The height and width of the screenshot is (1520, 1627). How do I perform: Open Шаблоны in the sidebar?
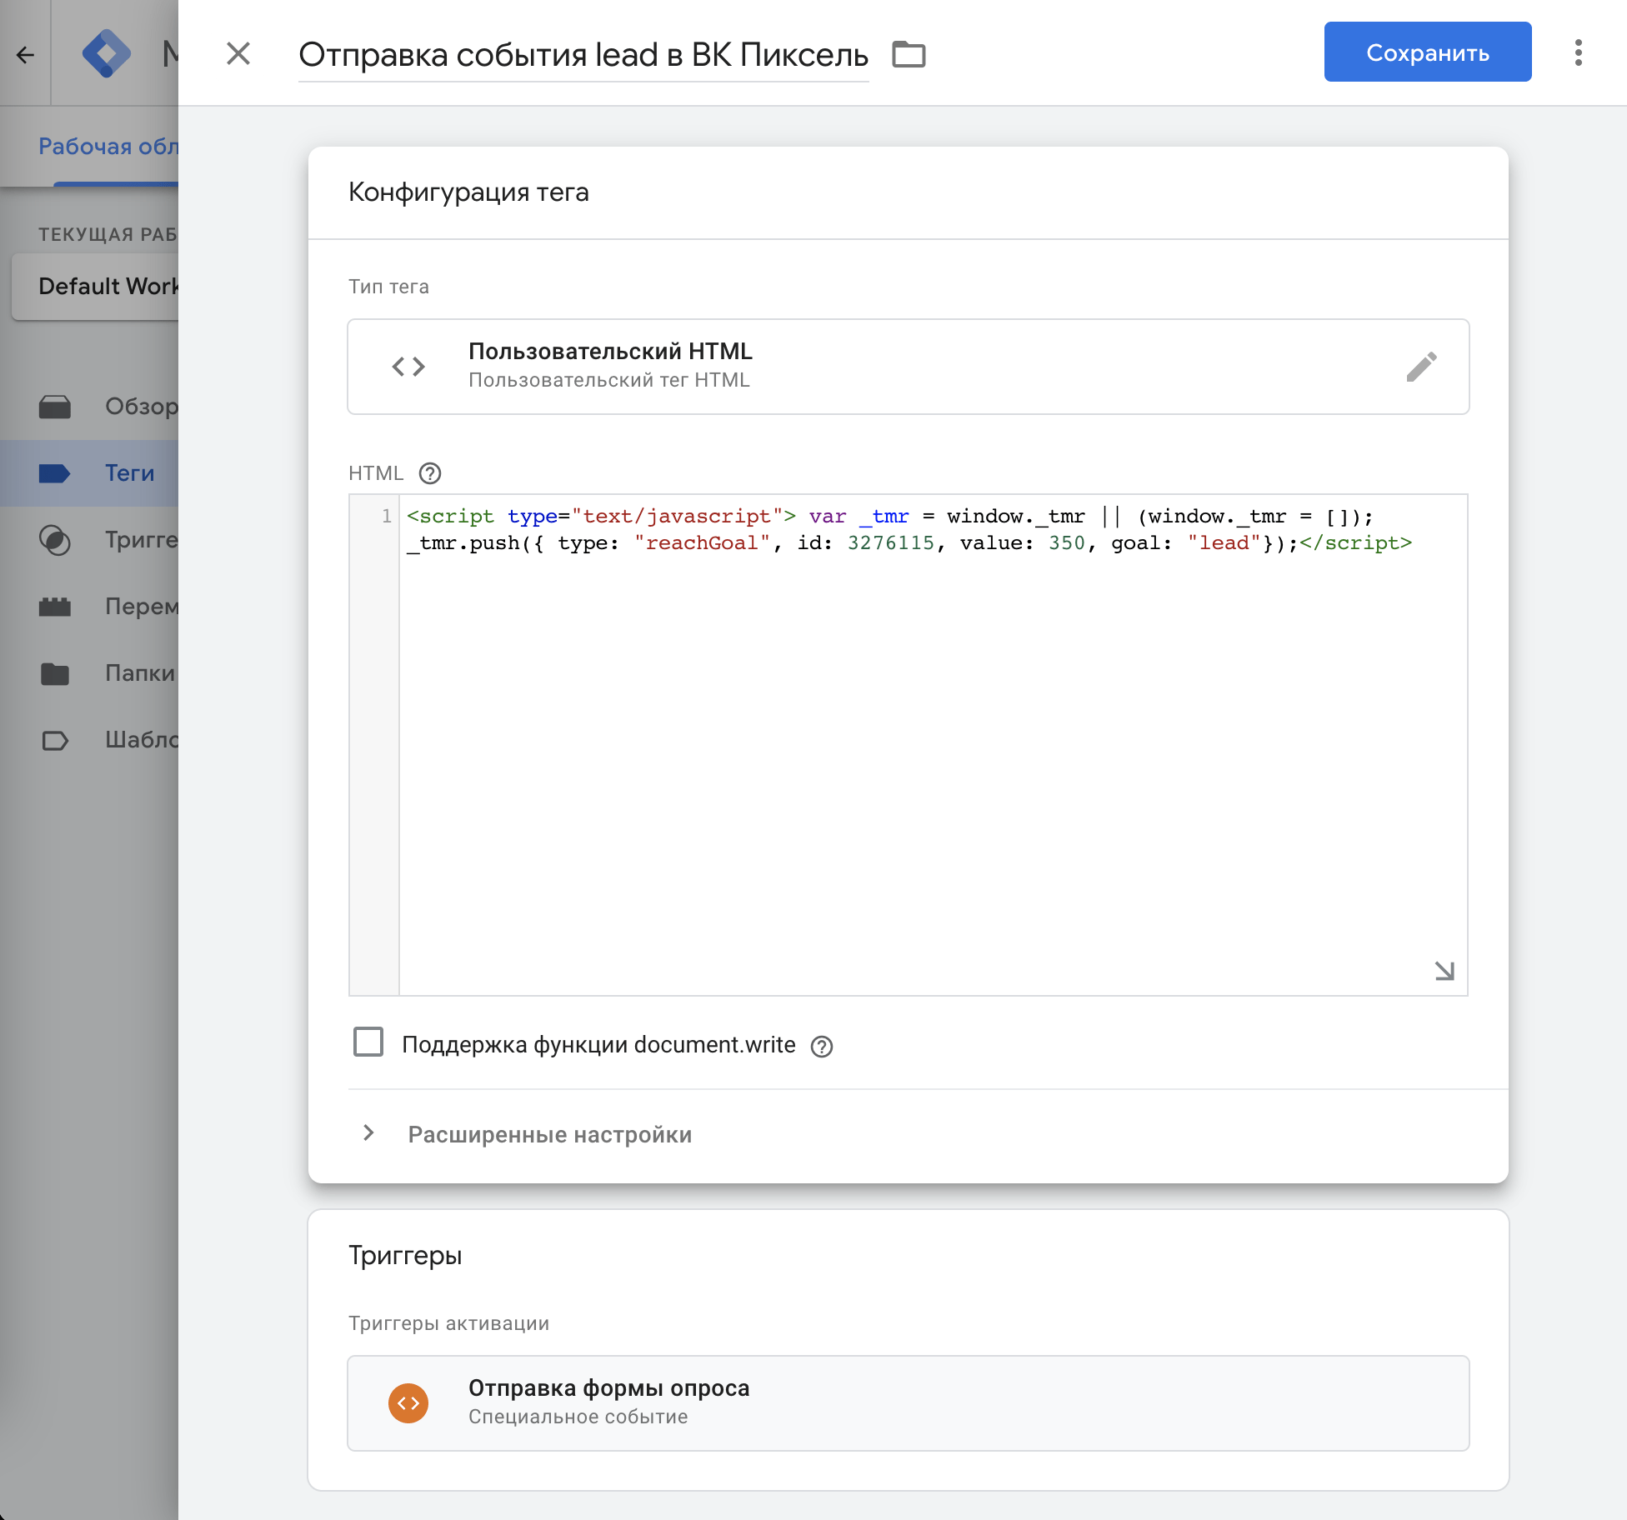click(89, 740)
